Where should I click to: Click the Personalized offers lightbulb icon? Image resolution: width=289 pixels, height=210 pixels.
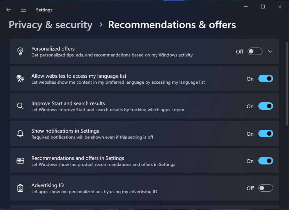click(20, 51)
